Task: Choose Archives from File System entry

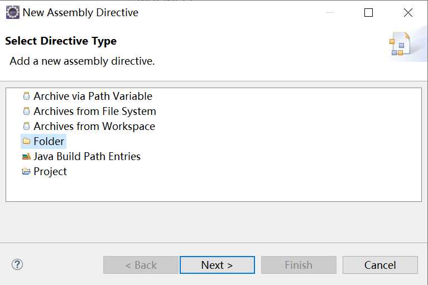Action: 95,111
